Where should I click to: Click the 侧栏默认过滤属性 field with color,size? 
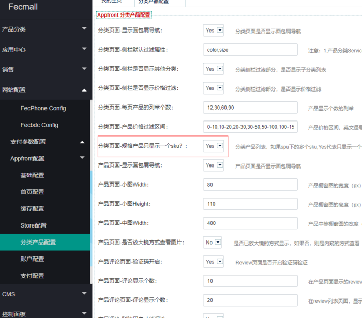point(250,50)
